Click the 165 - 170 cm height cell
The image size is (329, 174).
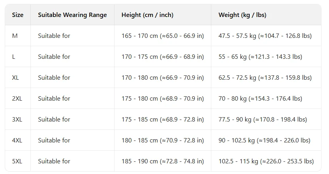click(x=162, y=36)
